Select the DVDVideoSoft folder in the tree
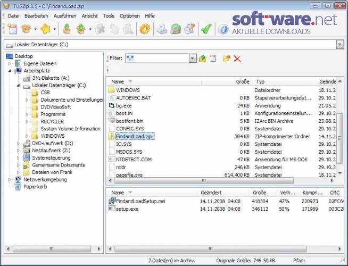Screen dimensions: 348x266 point(56,107)
